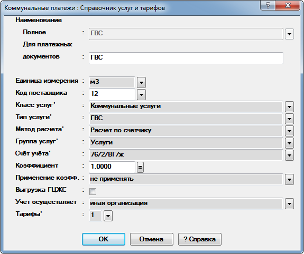Click the question mark help icon in title bar
Screen dimensions: 304x254
[268, 5]
